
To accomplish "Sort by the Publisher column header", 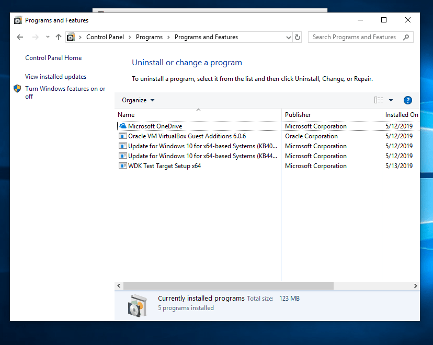I will click(332, 115).
